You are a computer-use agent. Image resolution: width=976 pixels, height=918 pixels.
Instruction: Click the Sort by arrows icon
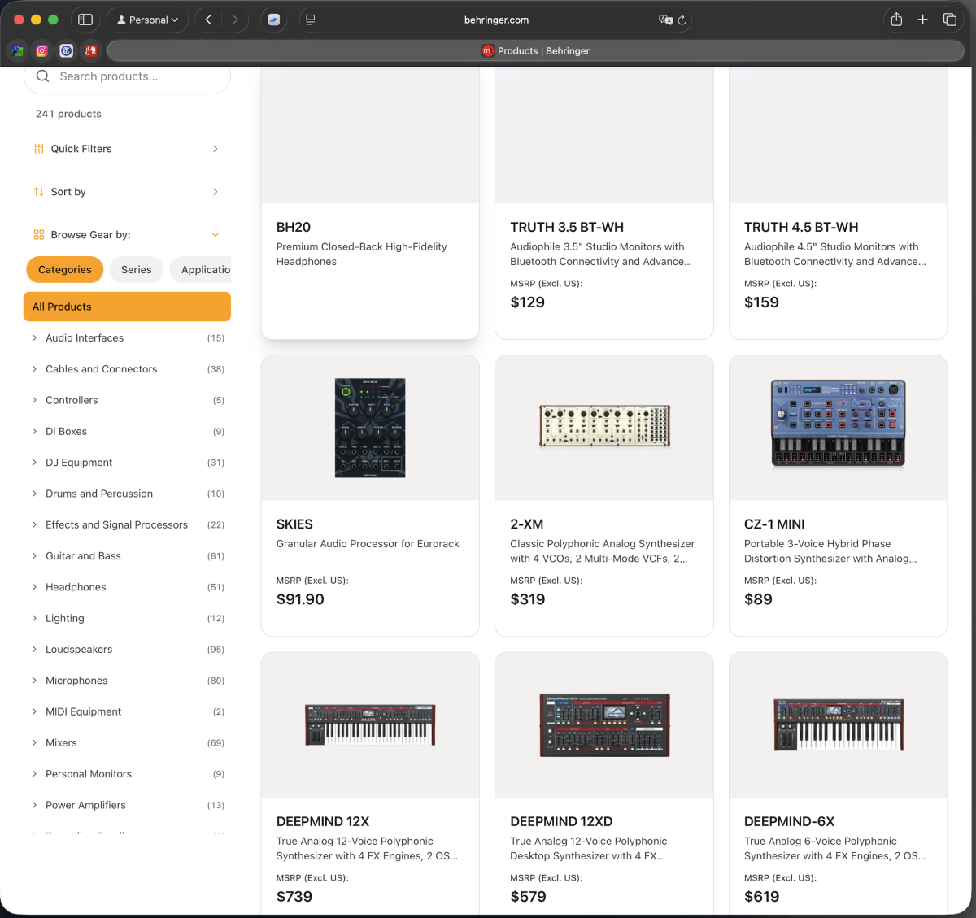(39, 192)
